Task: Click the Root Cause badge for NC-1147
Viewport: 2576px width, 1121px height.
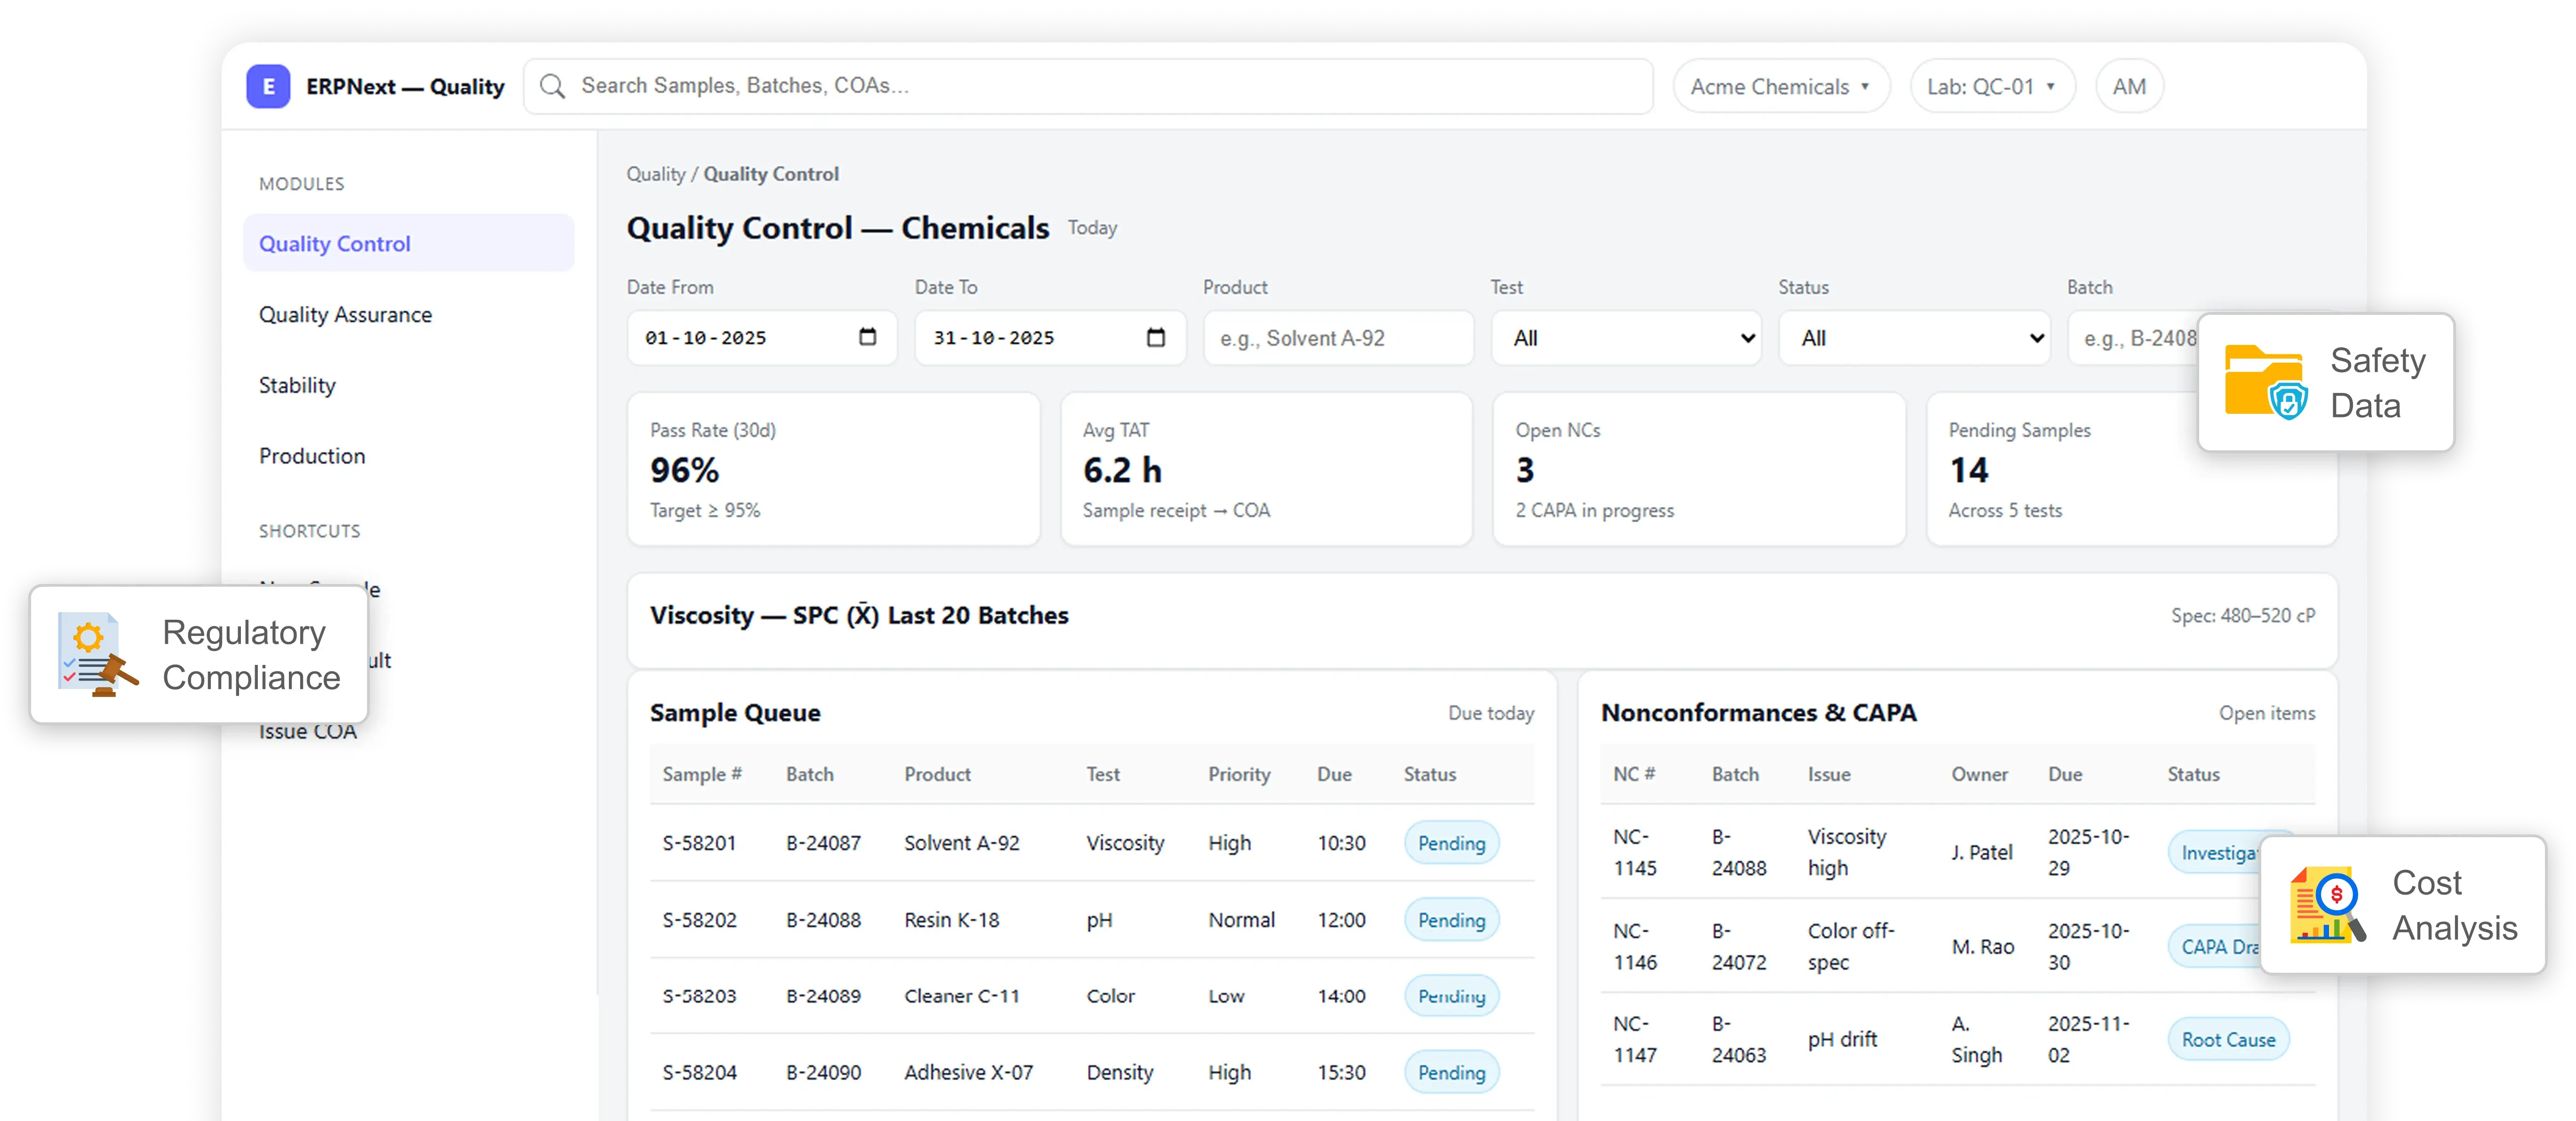Action: (x=2228, y=1039)
